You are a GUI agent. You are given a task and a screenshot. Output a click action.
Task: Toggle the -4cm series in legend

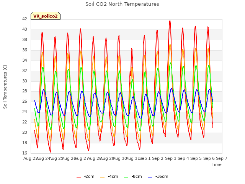click(x=109, y=177)
